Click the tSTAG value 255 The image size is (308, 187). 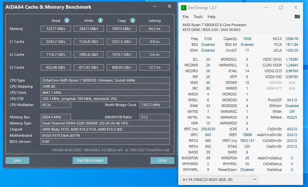(x=247, y=147)
